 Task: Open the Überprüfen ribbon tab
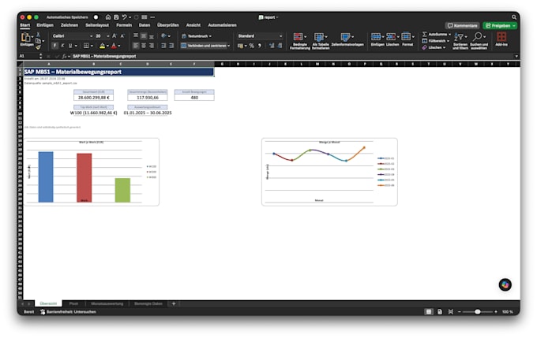(167, 25)
